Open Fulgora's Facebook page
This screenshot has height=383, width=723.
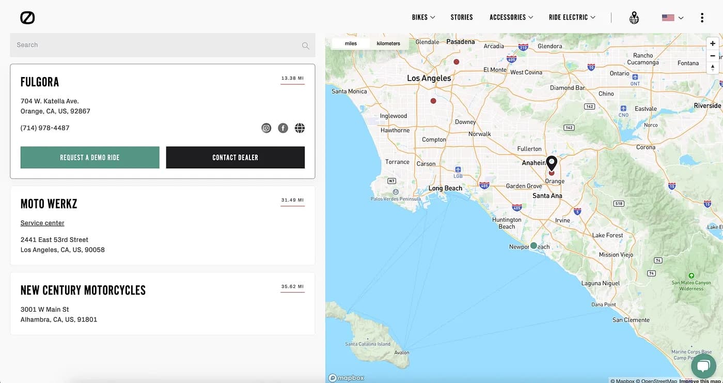point(282,128)
